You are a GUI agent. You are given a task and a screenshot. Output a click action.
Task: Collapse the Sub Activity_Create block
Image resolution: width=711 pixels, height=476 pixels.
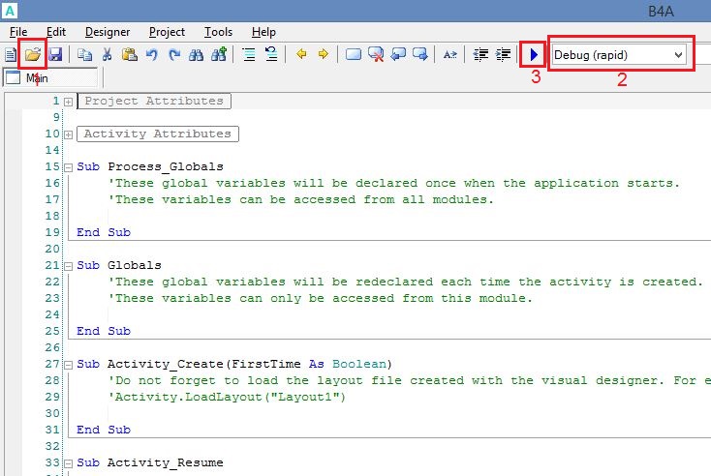pos(69,364)
